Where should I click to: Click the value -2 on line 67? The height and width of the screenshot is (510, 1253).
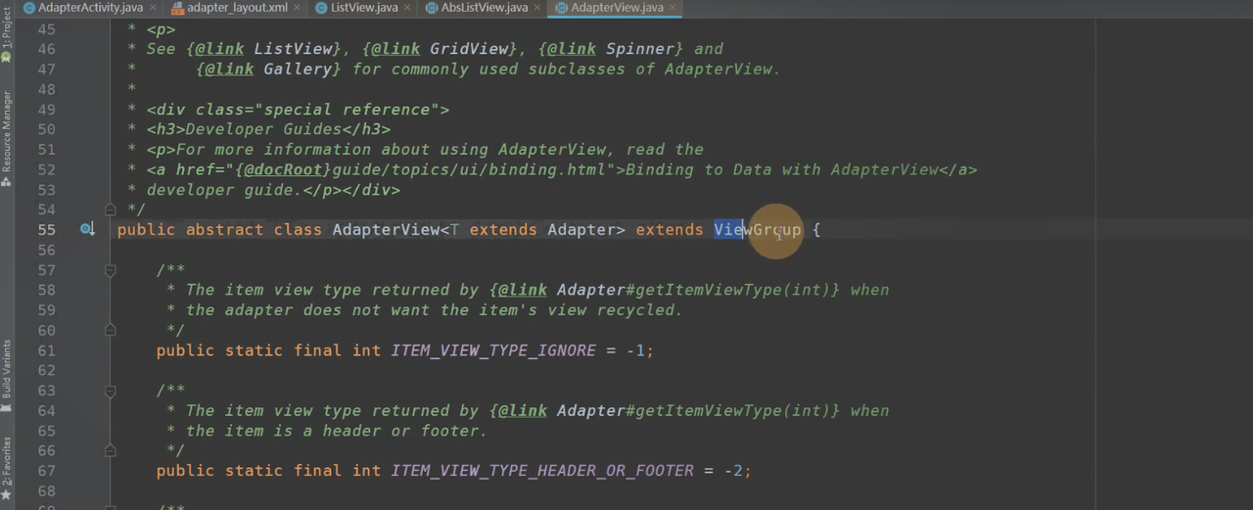coord(733,471)
